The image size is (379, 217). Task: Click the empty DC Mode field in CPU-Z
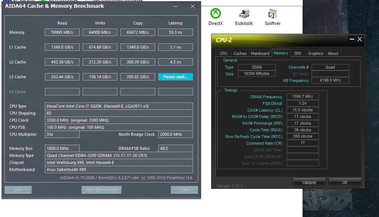coord(330,74)
